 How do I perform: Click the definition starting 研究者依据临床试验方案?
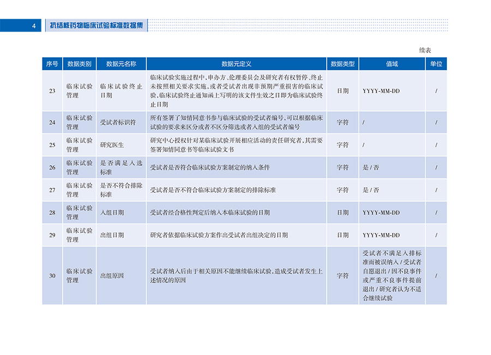click(x=219, y=236)
